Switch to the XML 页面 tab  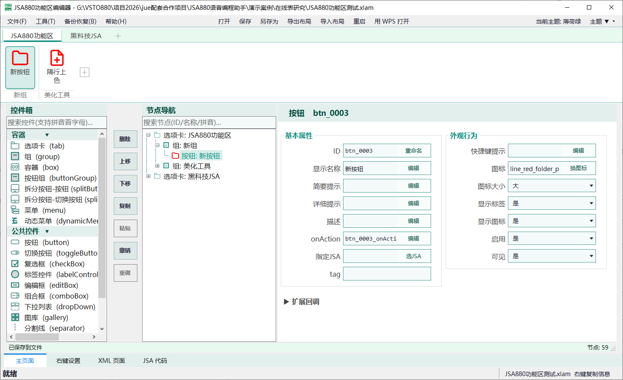pos(112,361)
